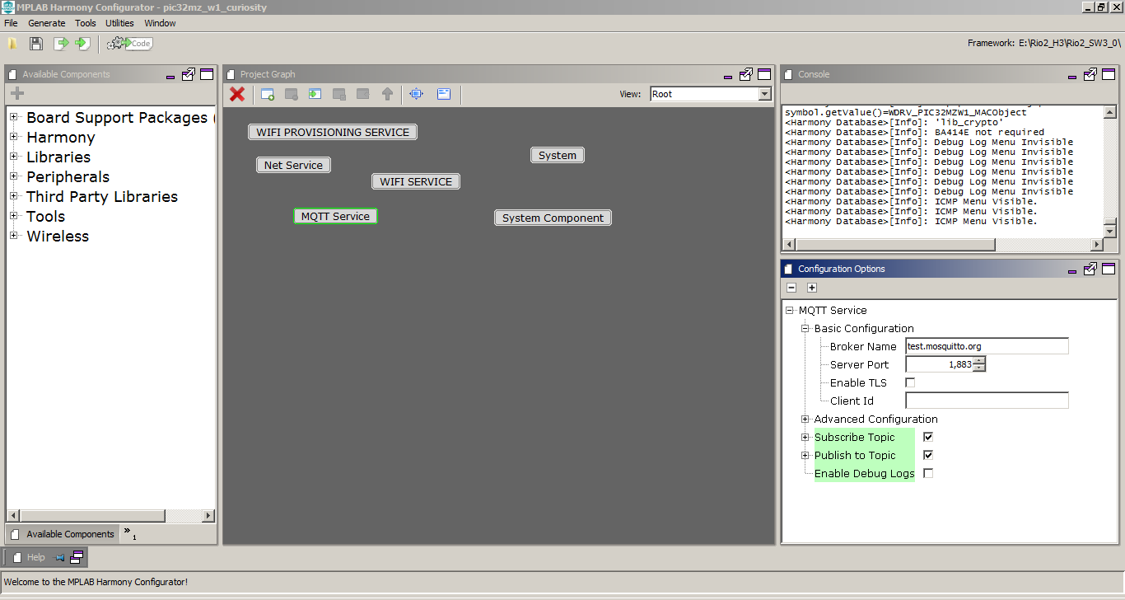This screenshot has height=600, width=1125.
Task: Select the System node in graph
Action: [558, 155]
